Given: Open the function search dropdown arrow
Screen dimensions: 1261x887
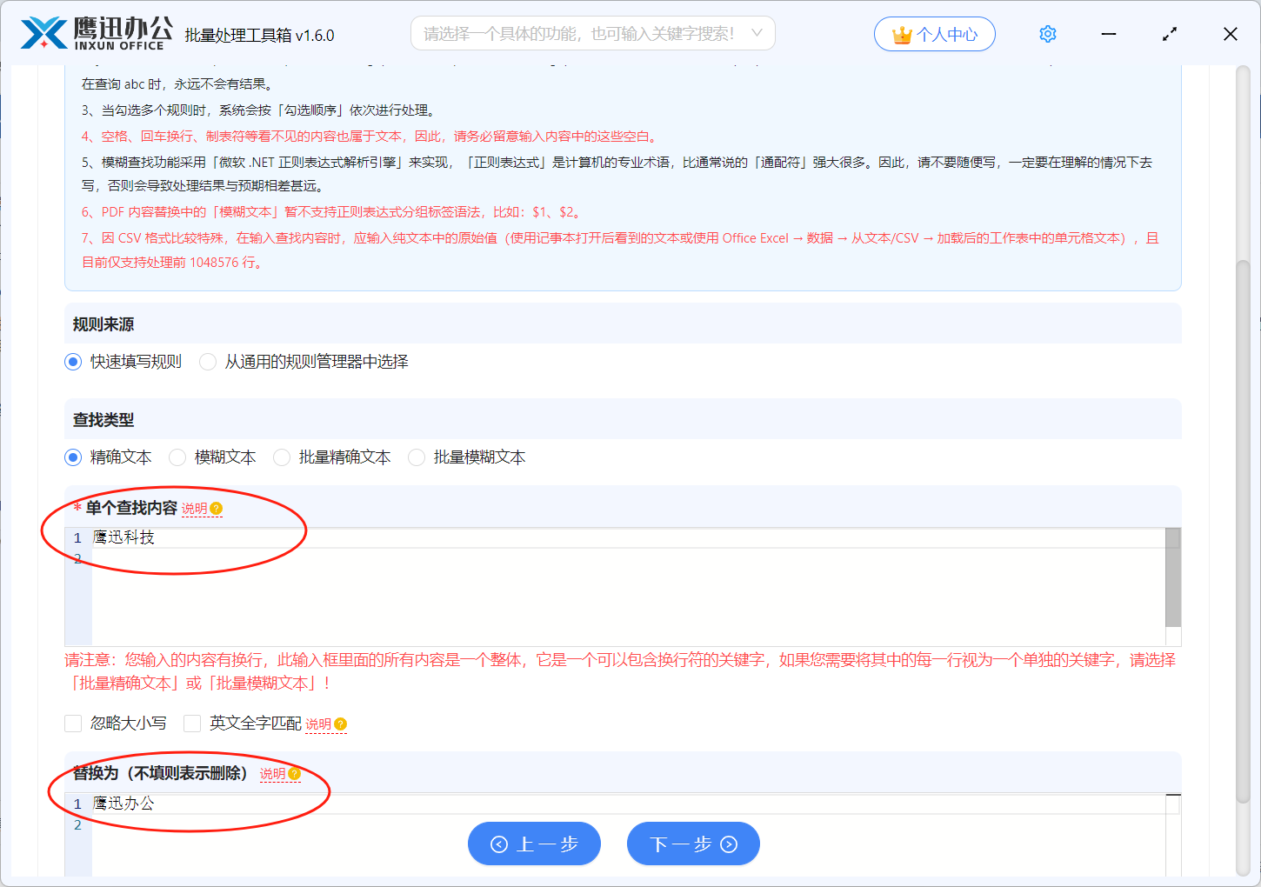Looking at the screenshot, I should click(x=757, y=33).
